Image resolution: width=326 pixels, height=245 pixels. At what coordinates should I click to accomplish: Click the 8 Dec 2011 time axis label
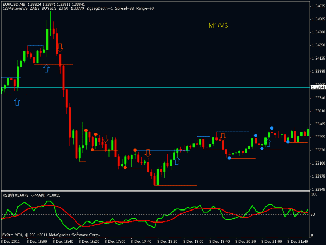(10, 242)
